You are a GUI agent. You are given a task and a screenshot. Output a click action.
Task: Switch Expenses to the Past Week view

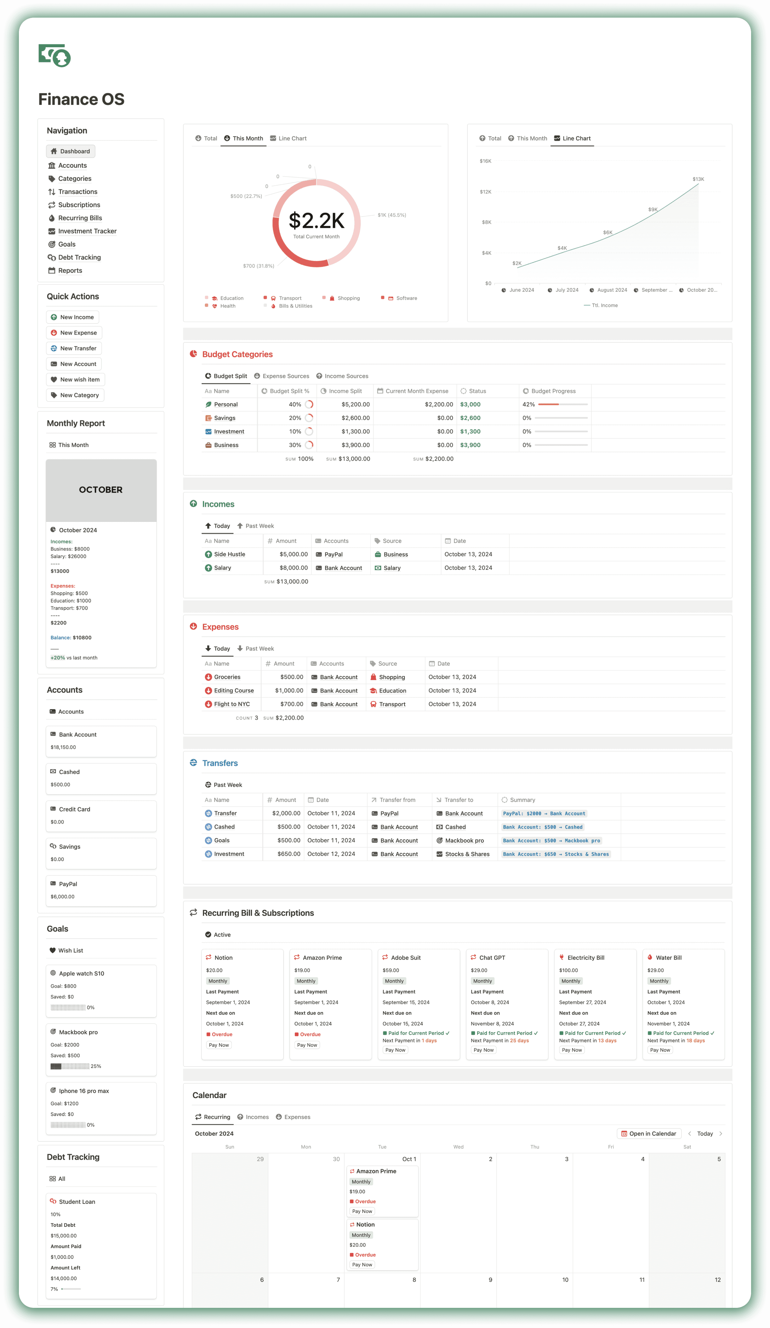[257, 649]
